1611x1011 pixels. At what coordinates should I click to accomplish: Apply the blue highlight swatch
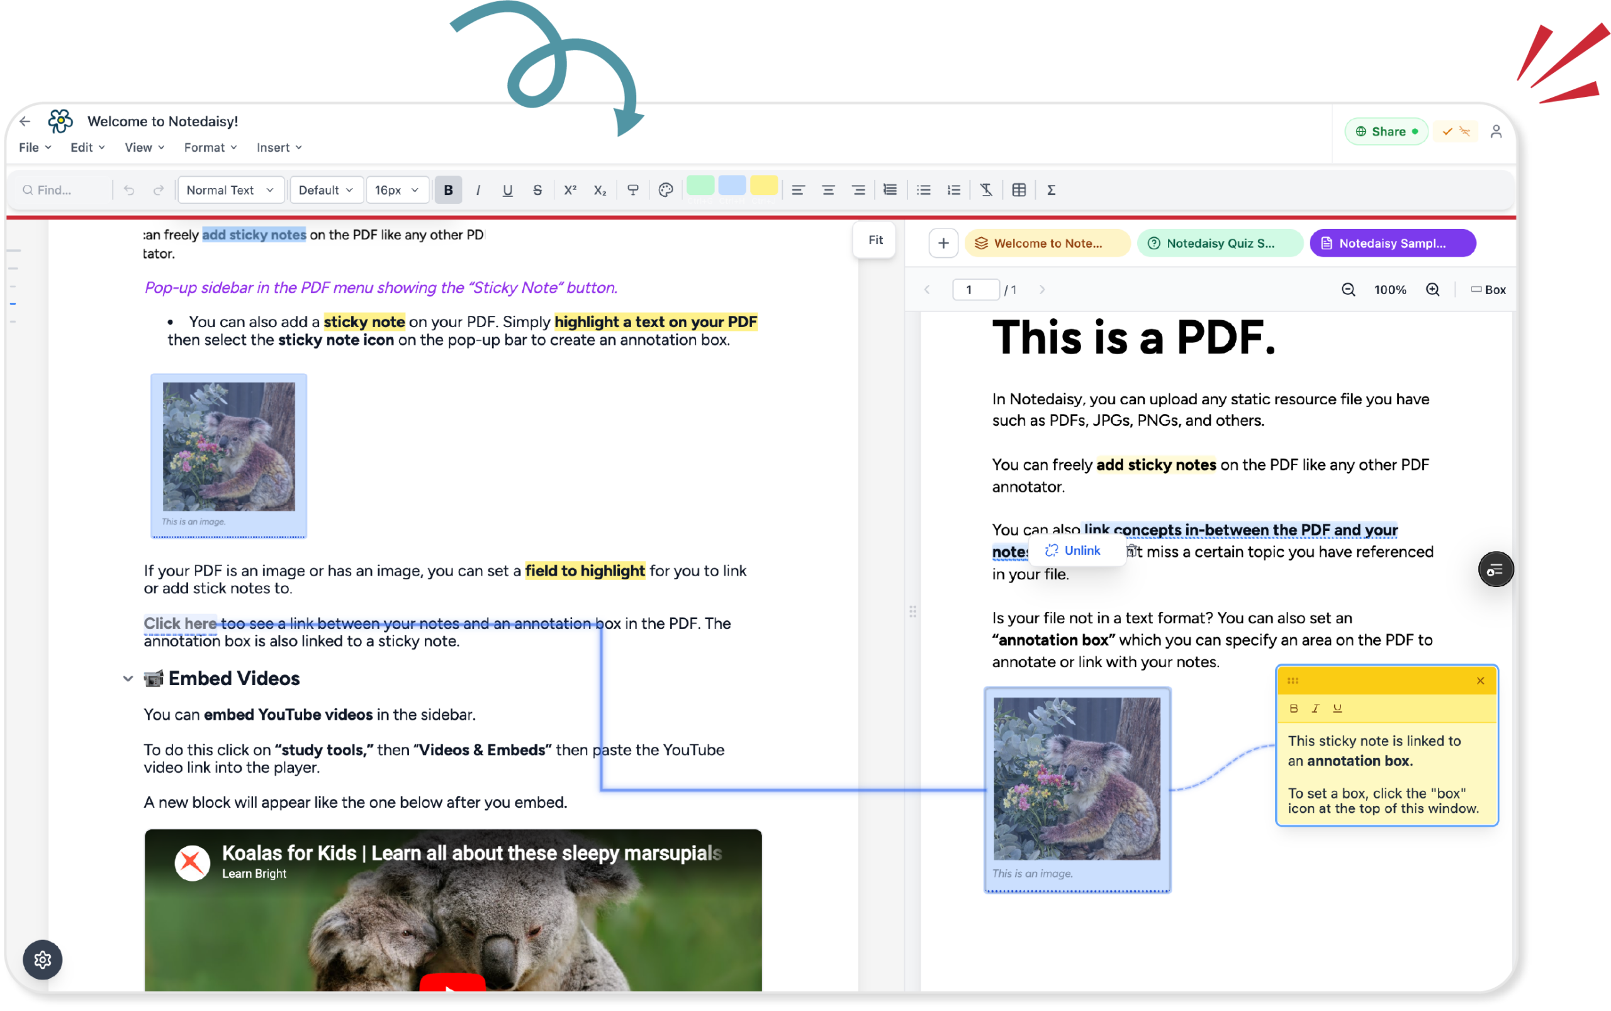pos(733,186)
